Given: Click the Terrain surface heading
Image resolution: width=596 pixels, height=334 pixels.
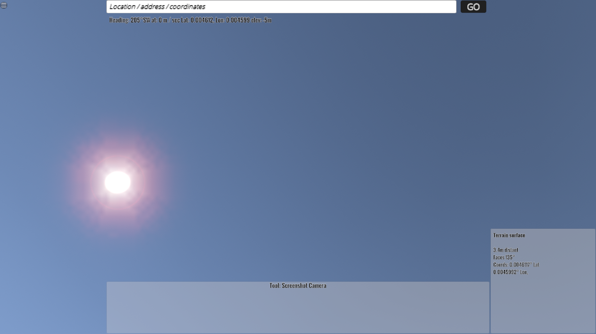Looking at the screenshot, I should pyautogui.click(x=509, y=235).
